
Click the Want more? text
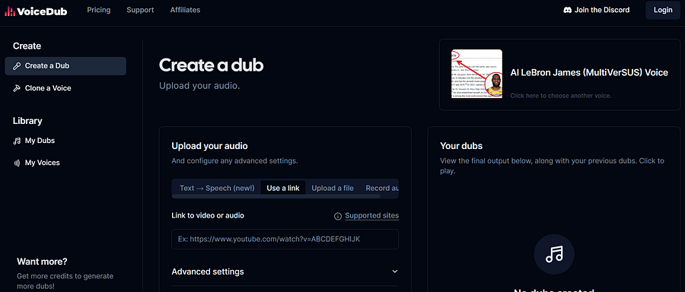[x=42, y=262]
